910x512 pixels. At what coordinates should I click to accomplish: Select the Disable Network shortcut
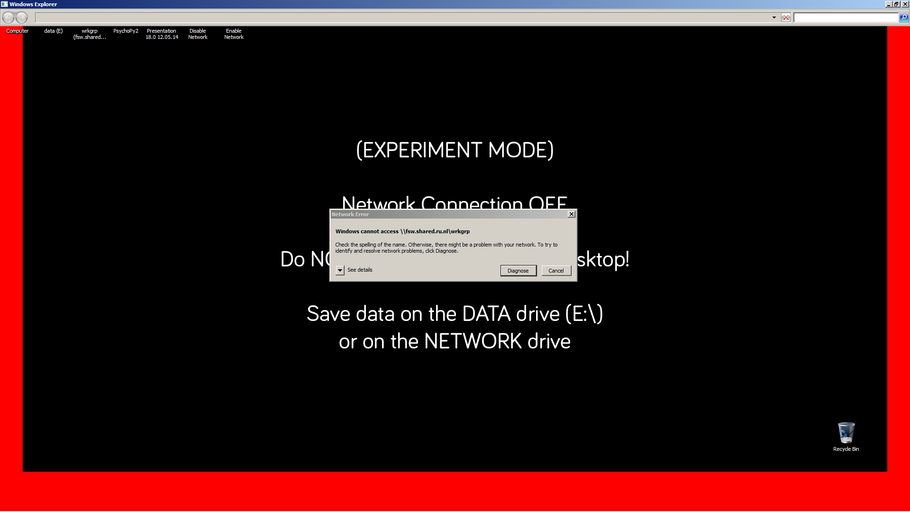[198, 34]
